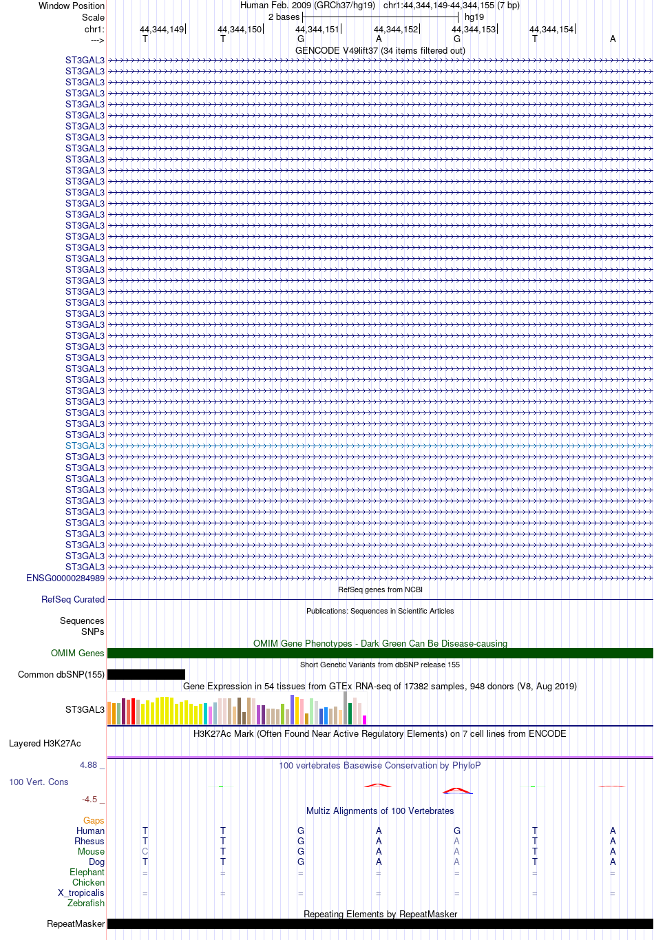Select the 44,344,151 ruler position

point(317,30)
